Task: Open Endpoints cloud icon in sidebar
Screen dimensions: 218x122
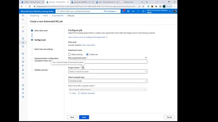Action: click(23, 78)
